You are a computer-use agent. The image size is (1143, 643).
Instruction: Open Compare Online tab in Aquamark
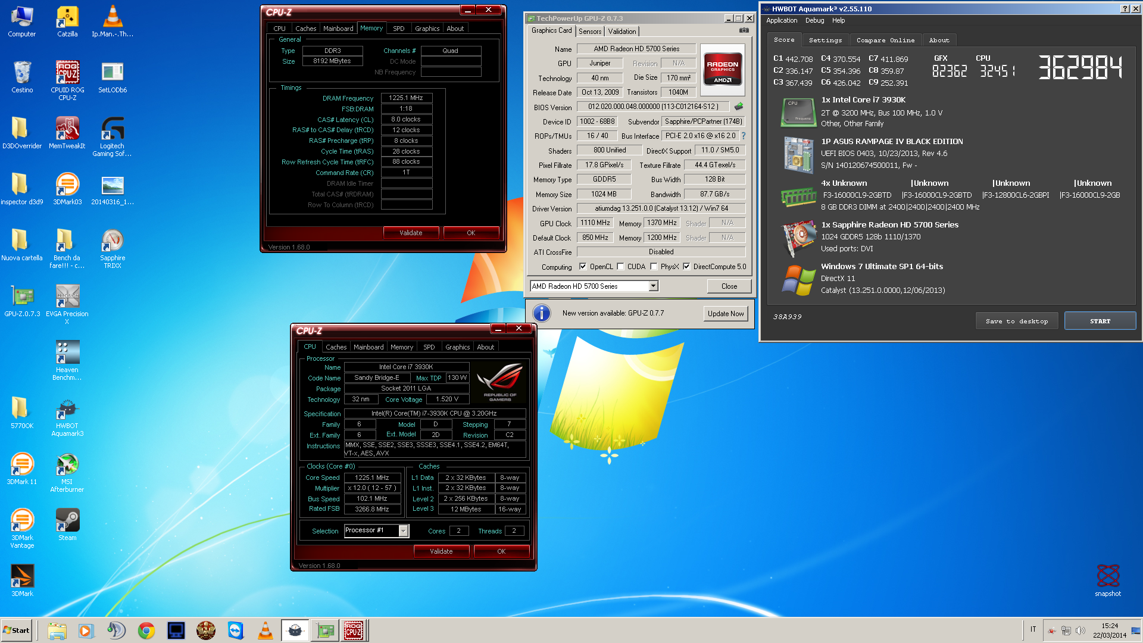click(885, 40)
